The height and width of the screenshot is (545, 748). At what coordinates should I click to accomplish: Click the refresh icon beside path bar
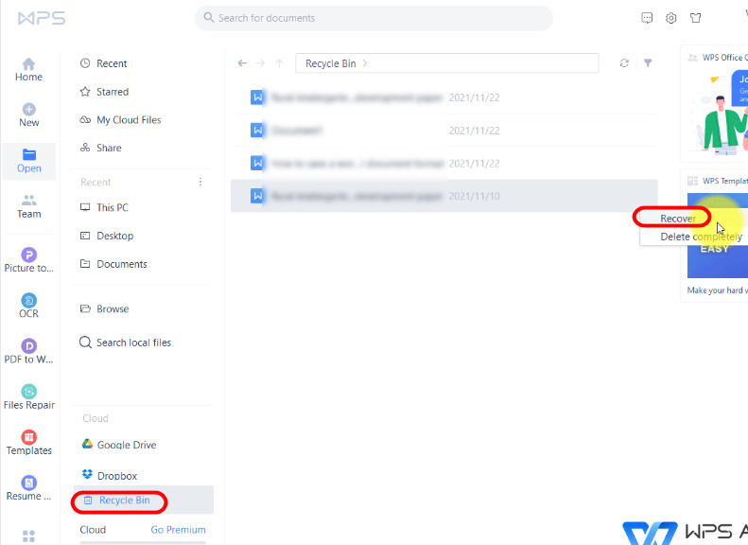(624, 63)
